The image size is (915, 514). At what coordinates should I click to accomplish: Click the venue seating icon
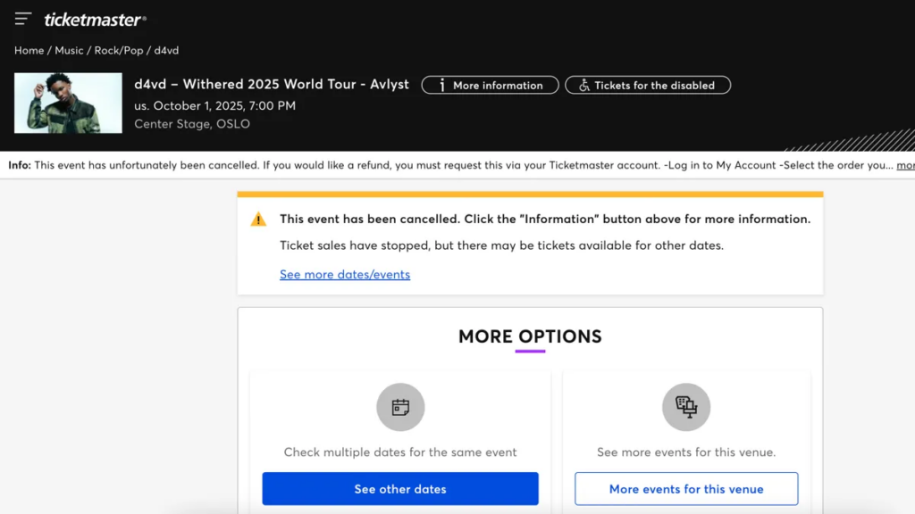(x=686, y=407)
